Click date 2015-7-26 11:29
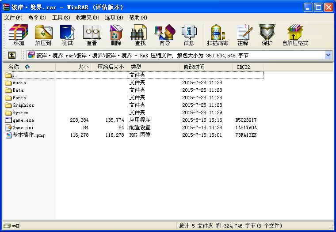The width and height of the screenshot is (336, 232). pos(202,112)
